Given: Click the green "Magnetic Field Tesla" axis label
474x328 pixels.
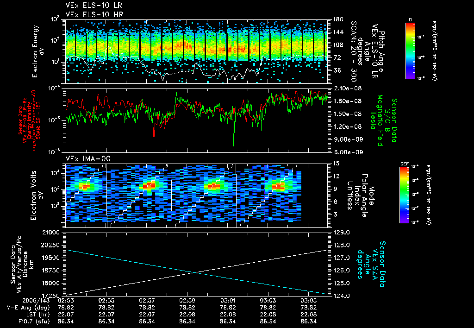Looking at the screenshot, I should [x=377, y=120].
